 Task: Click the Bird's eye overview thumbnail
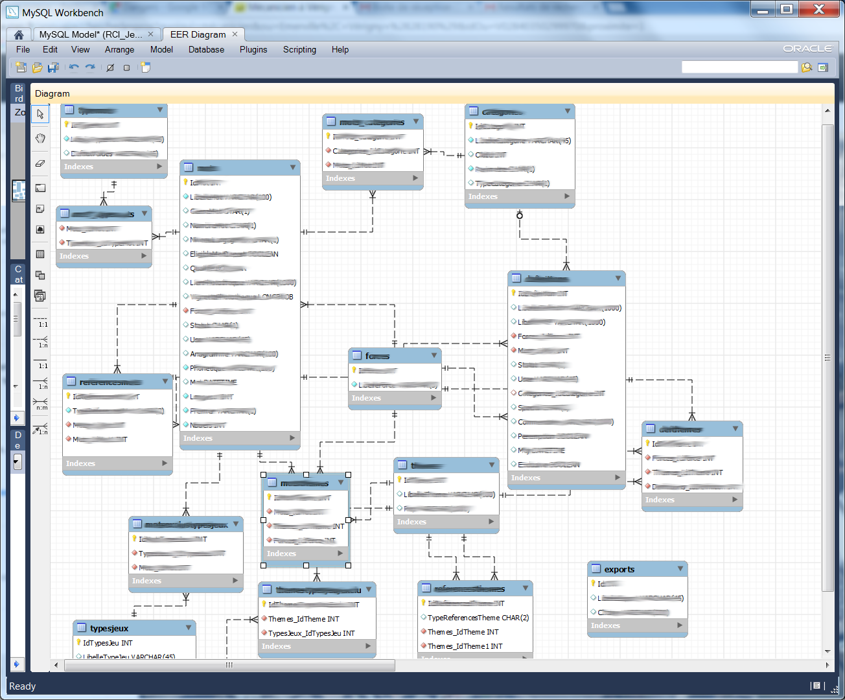pyautogui.click(x=18, y=190)
